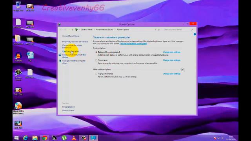Open the Camtasia Studio desktop shortcut
Viewport: 251px width, 141px height.
click(18, 74)
